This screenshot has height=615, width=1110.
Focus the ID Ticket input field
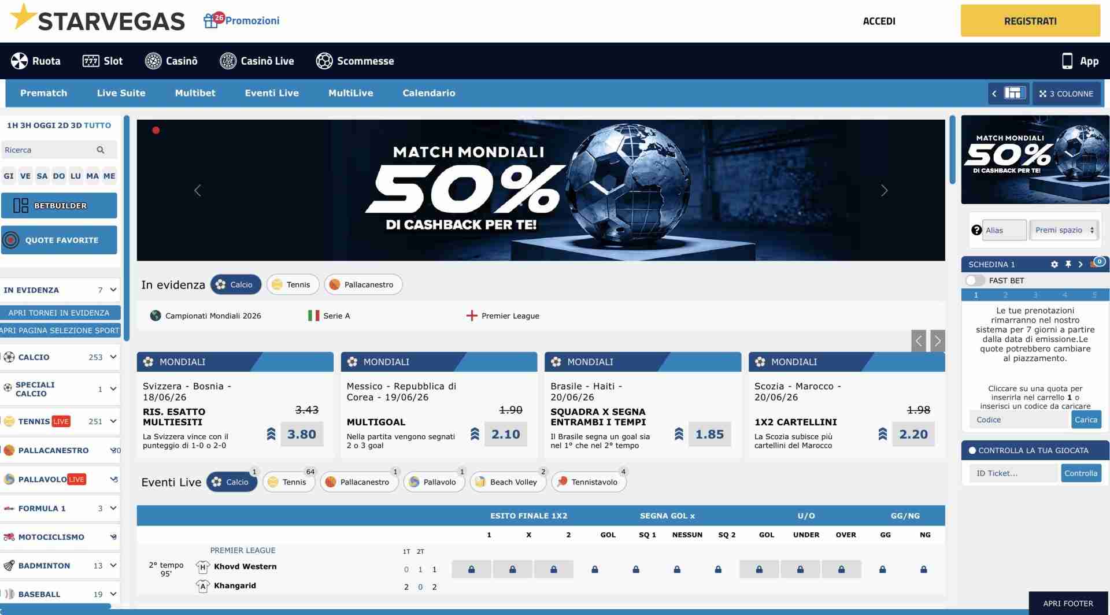[x=1013, y=473]
